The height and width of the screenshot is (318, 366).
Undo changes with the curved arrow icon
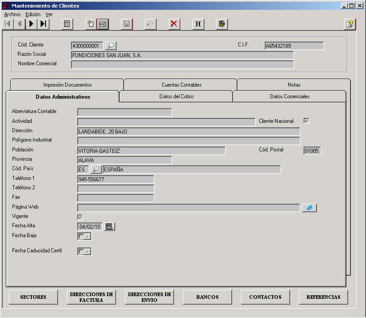pos(150,24)
